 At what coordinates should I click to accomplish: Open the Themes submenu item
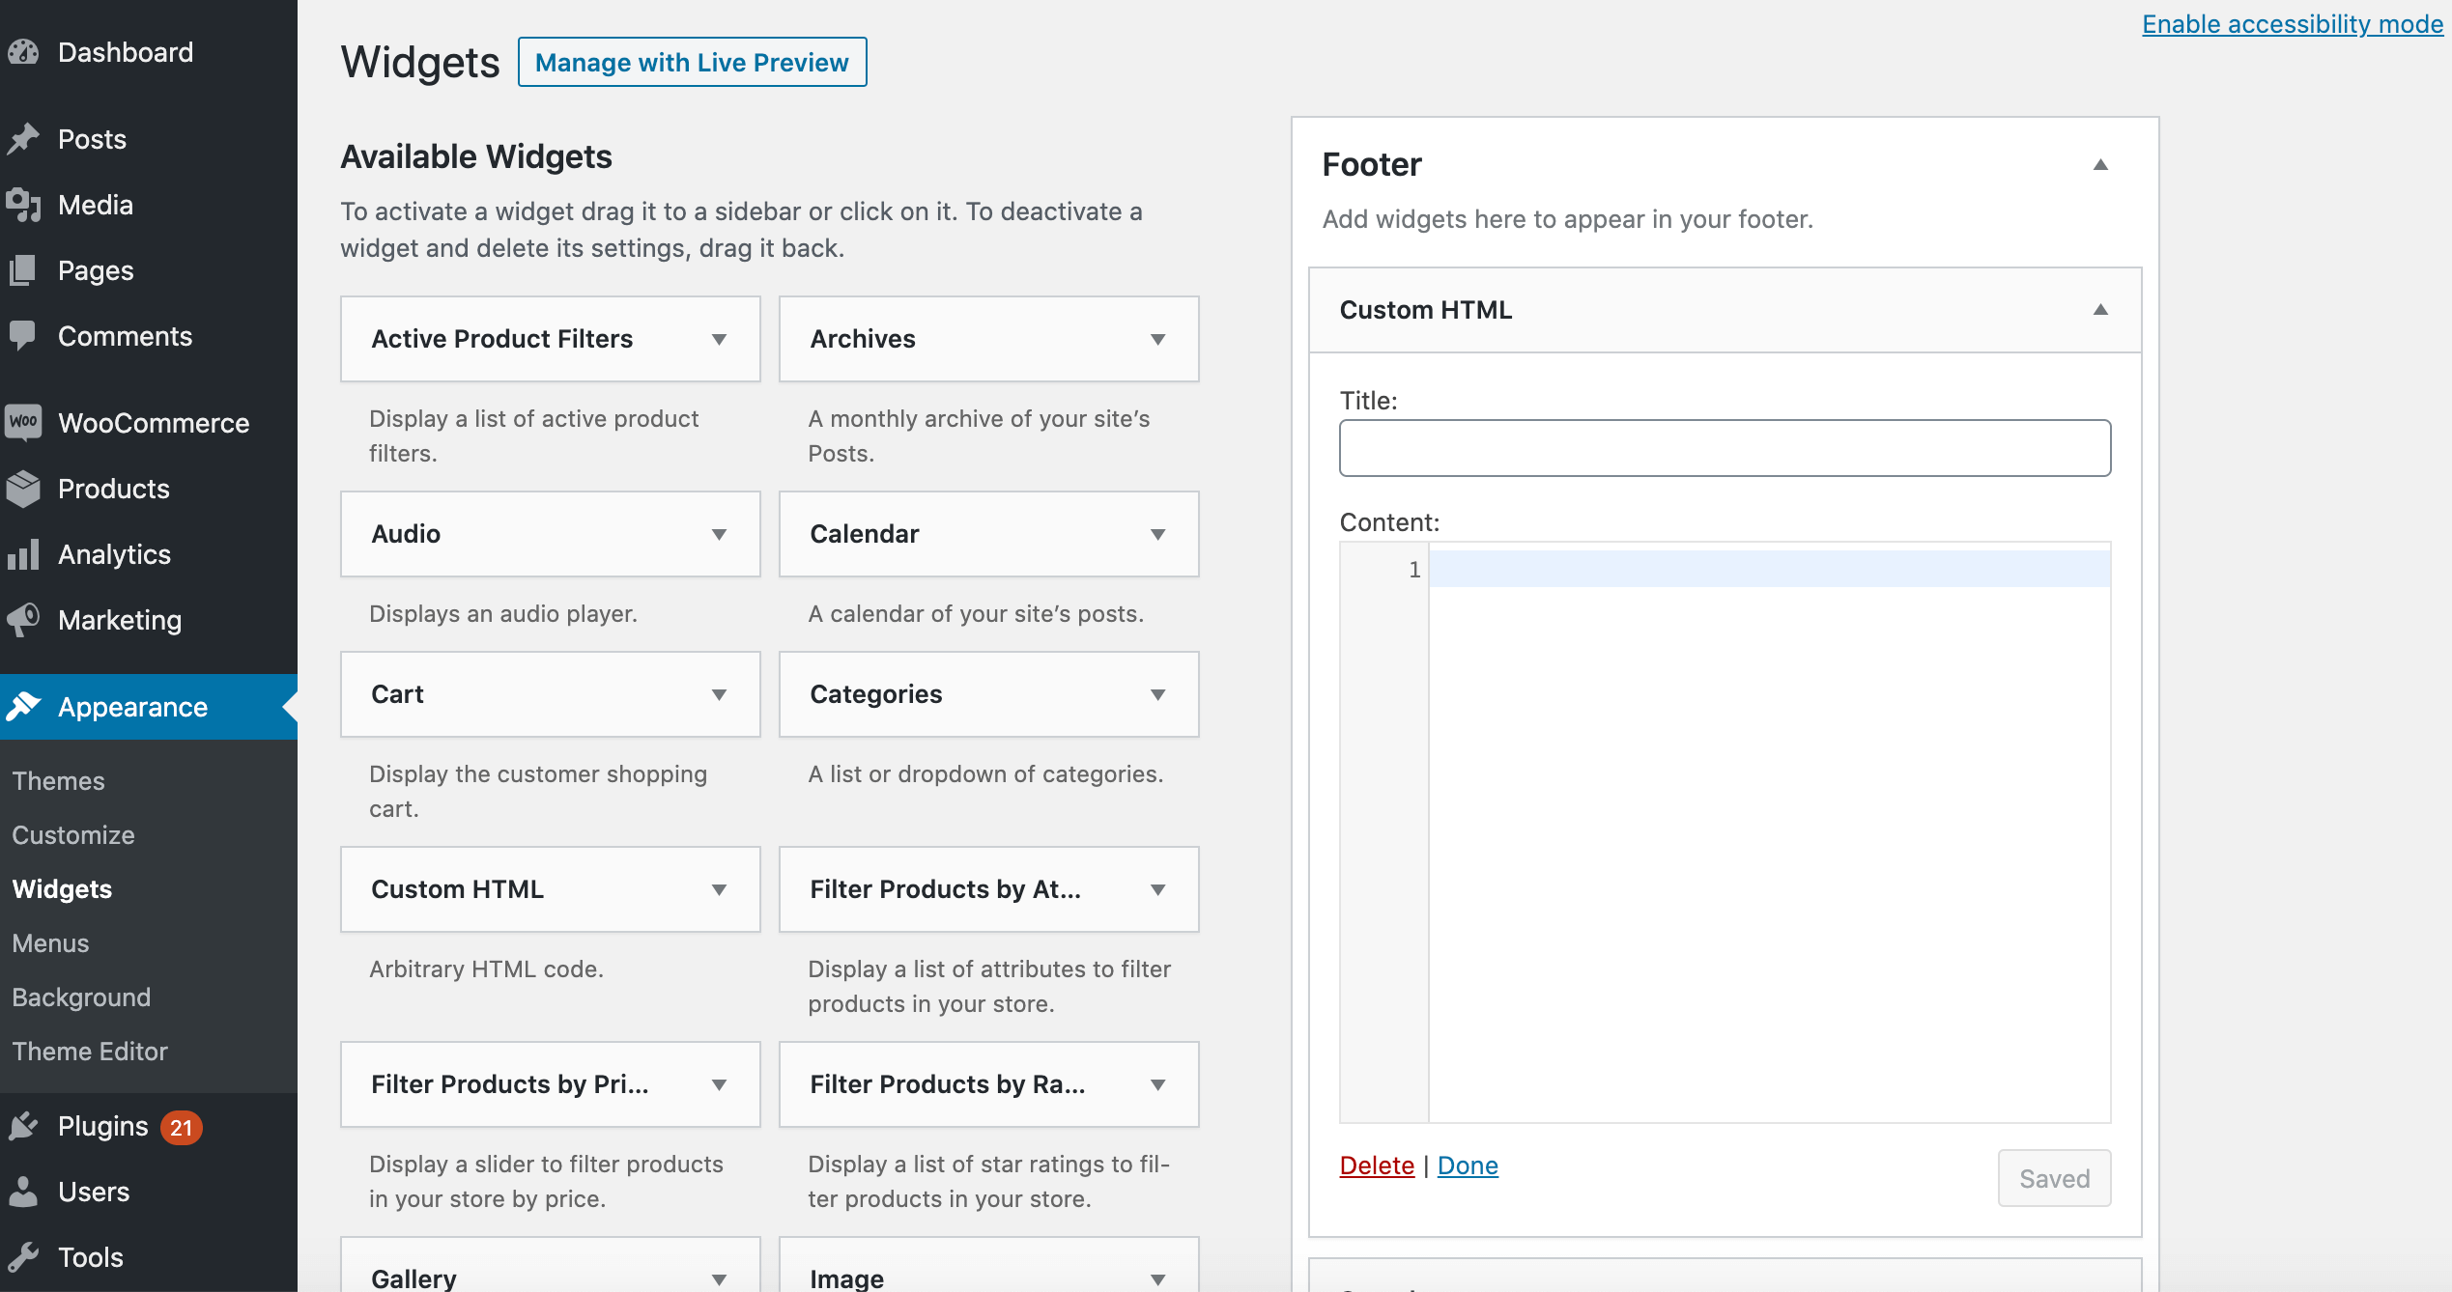click(x=58, y=780)
